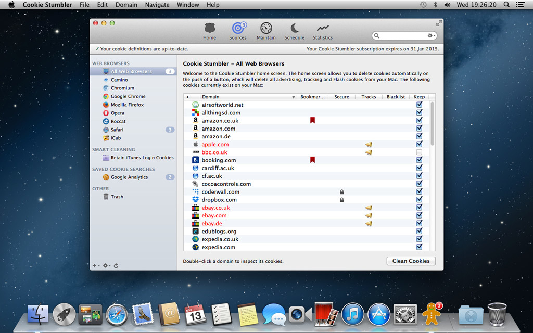Open the Schedule toolbar section
The width and height of the screenshot is (533, 333).
pyautogui.click(x=295, y=31)
